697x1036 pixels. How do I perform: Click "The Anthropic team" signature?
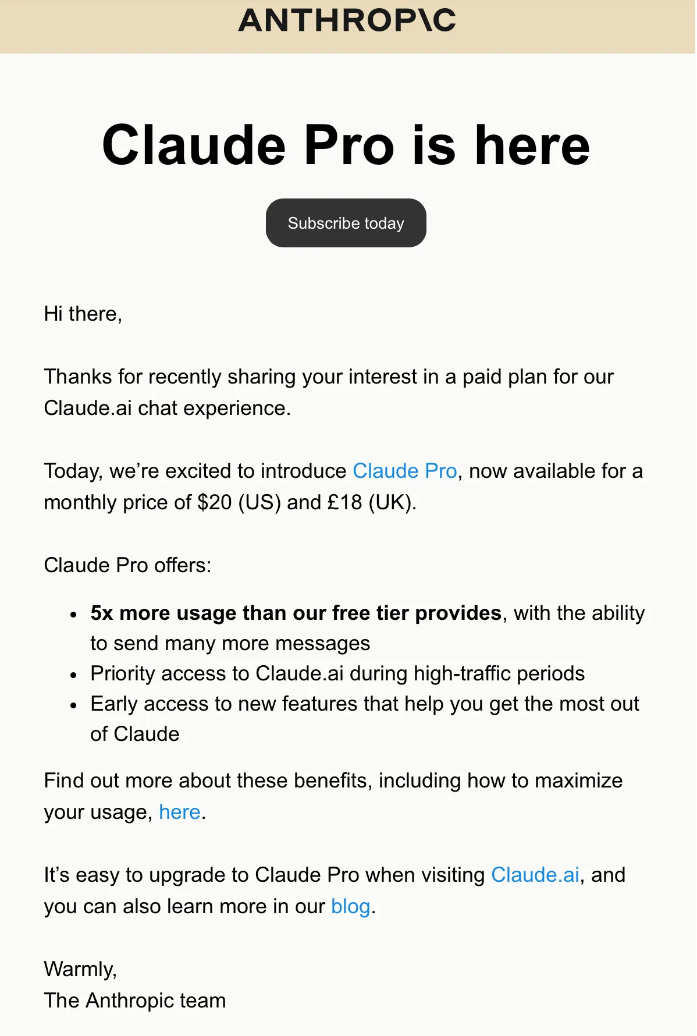[x=134, y=1000]
